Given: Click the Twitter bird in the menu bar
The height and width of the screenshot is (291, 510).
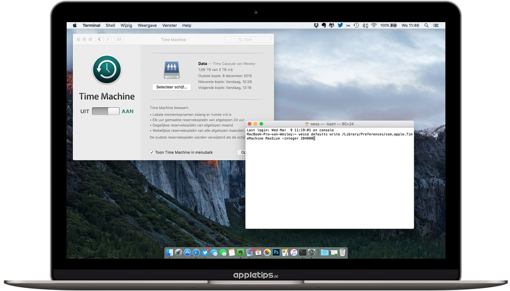Looking at the screenshot, I should coord(340,26).
